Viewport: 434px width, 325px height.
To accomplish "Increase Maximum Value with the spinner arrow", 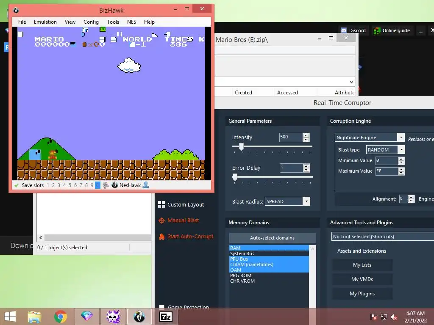I will tap(401, 169).
